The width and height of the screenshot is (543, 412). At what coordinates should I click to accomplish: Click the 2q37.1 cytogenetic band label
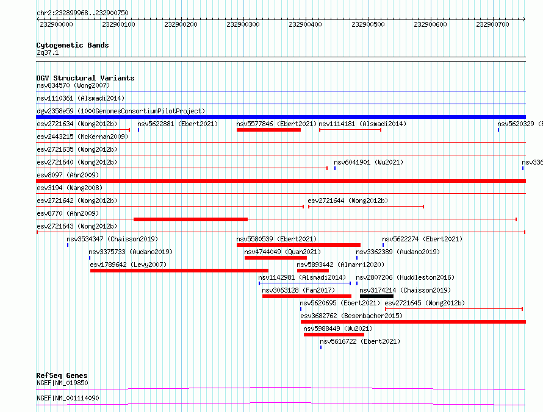tap(48, 52)
